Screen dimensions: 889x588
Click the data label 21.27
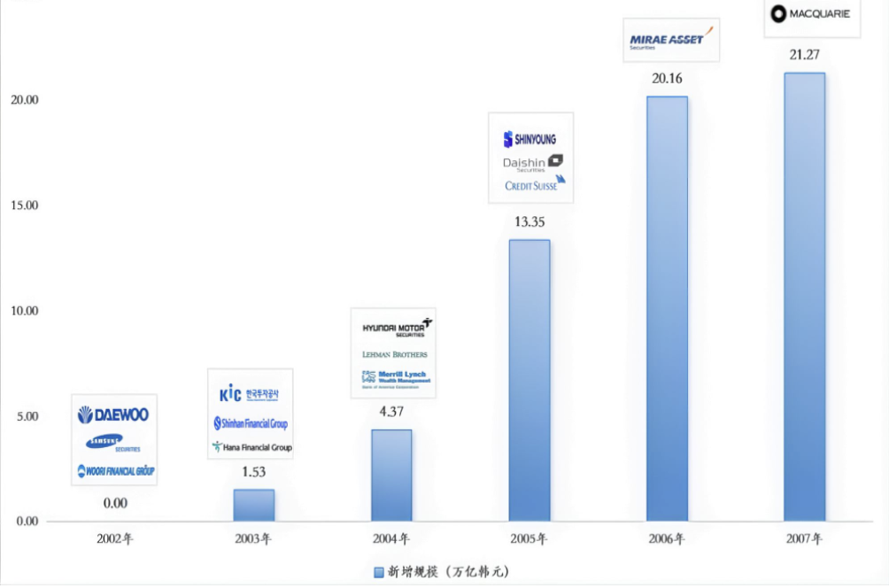(x=805, y=54)
